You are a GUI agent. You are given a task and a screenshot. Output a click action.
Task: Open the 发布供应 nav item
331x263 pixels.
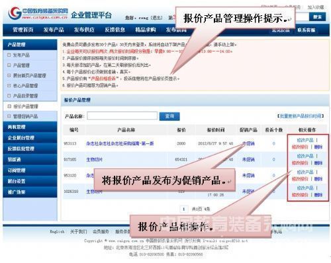[x=84, y=30]
